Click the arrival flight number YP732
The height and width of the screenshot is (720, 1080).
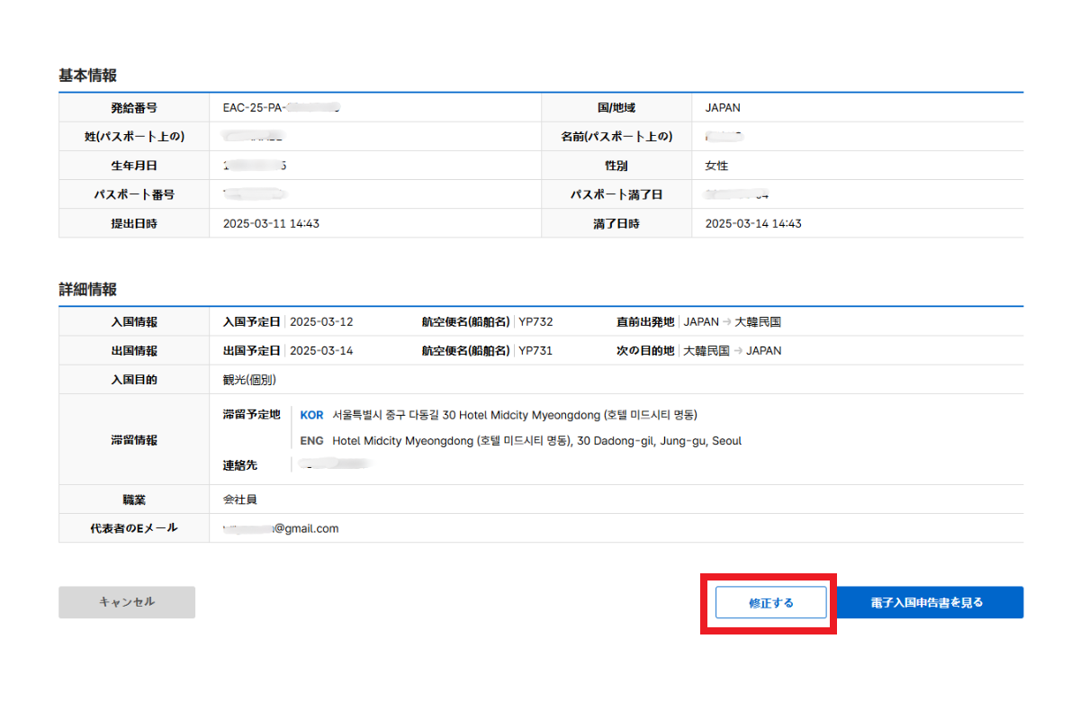coord(535,322)
